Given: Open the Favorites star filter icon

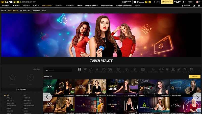Looking at the screenshot, I should 97,70.
